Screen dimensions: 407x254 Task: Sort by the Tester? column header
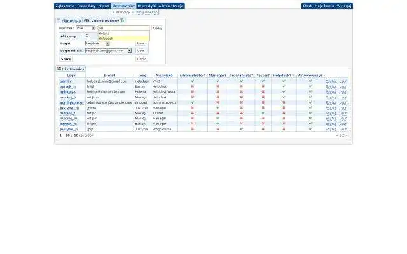click(x=263, y=76)
